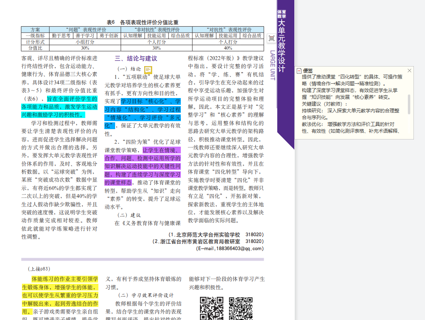This screenshot has height=320, width=425.
Task: Click the right QR code image
Action: point(241,308)
